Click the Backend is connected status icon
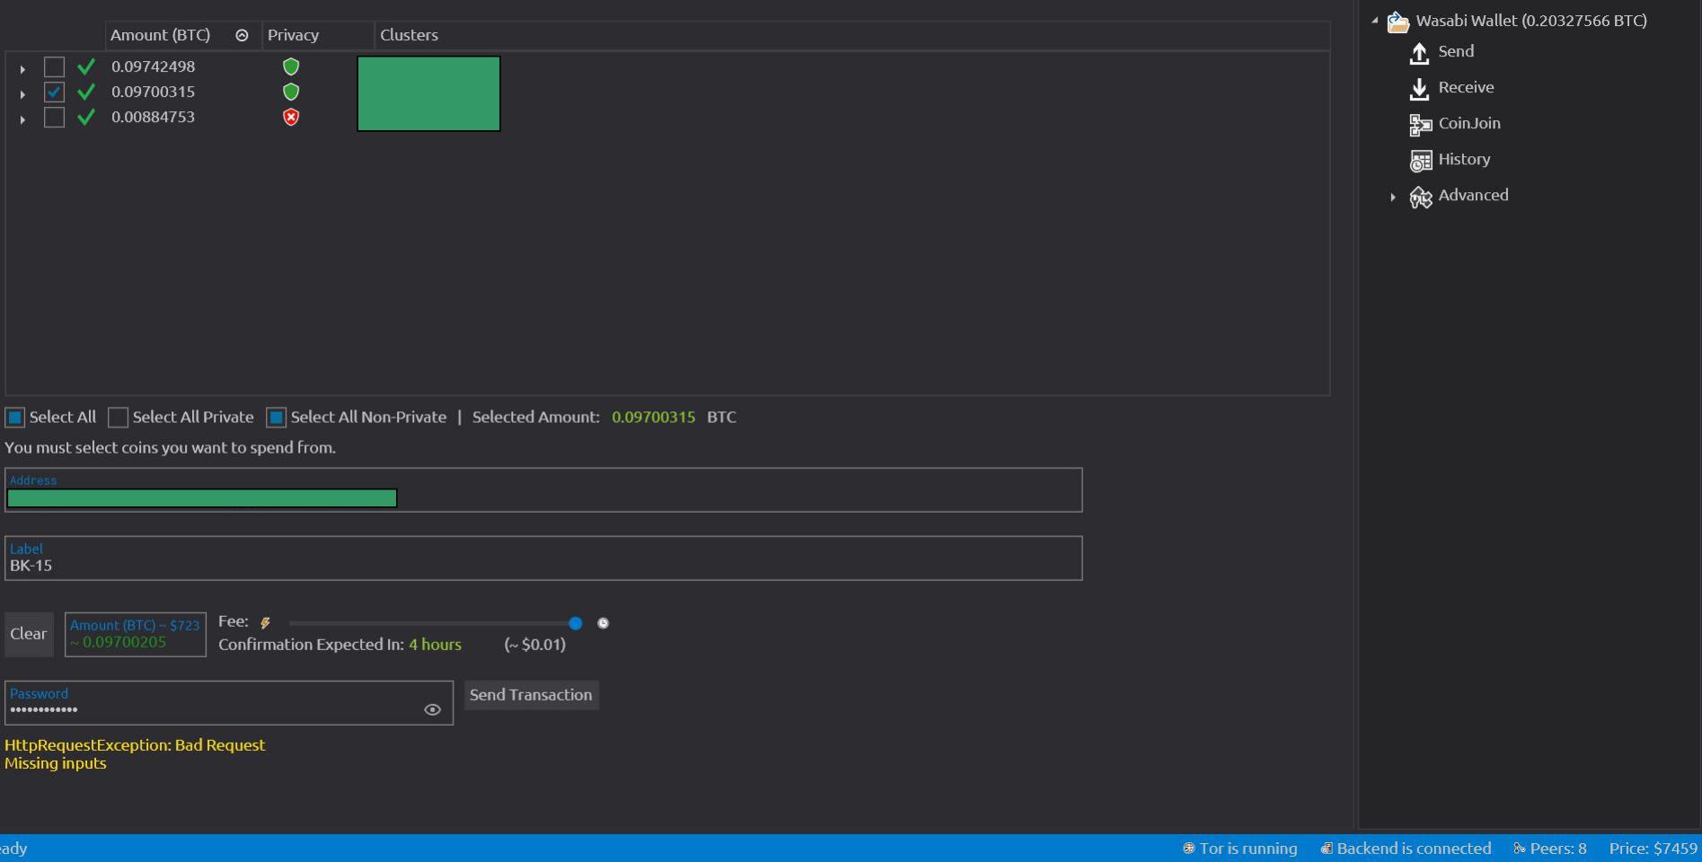Viewport: 1702px width, 862px height. 1326,849
